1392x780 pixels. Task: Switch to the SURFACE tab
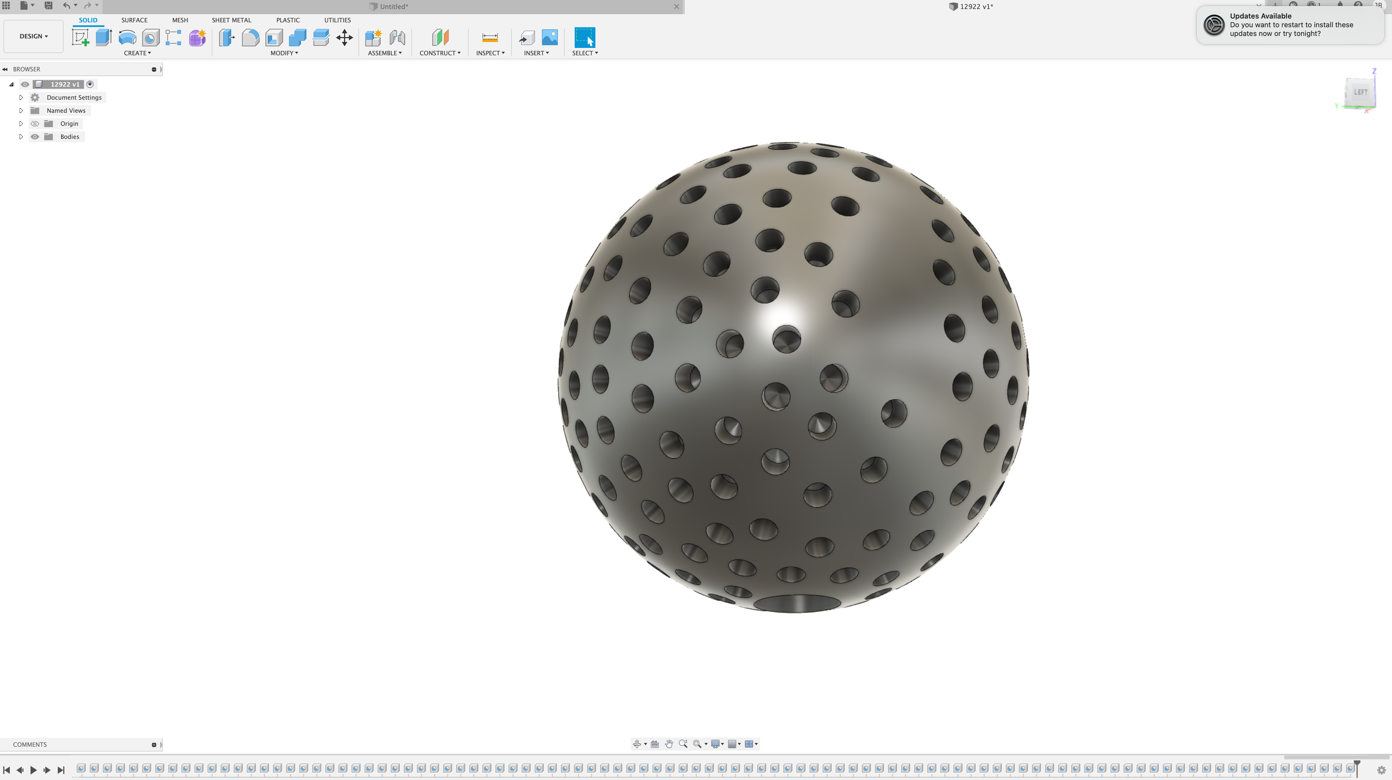tap(134, 20)
